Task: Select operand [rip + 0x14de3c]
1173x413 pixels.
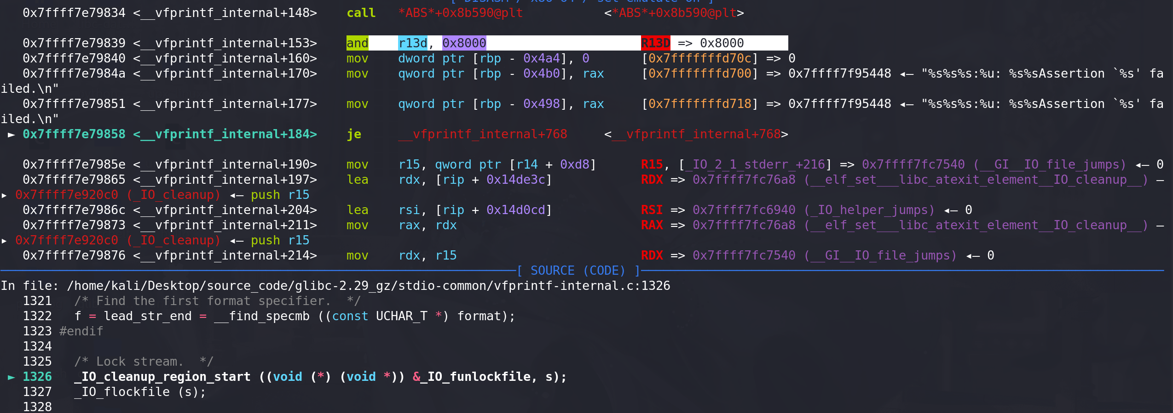Action: [494, 180]
